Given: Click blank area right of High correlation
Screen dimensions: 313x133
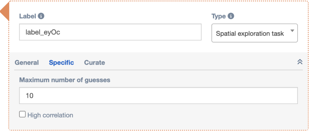Looking at the screenshot, I should tap(183, 115).
